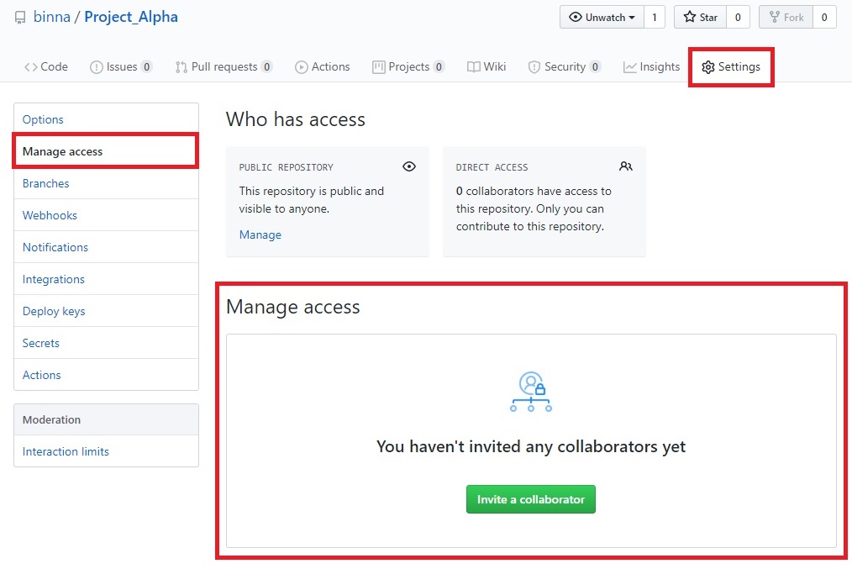Click the 'Who has access' heading
Image resolution: width=852 pixels, height=569 pixels.
[x=296, y=119]
